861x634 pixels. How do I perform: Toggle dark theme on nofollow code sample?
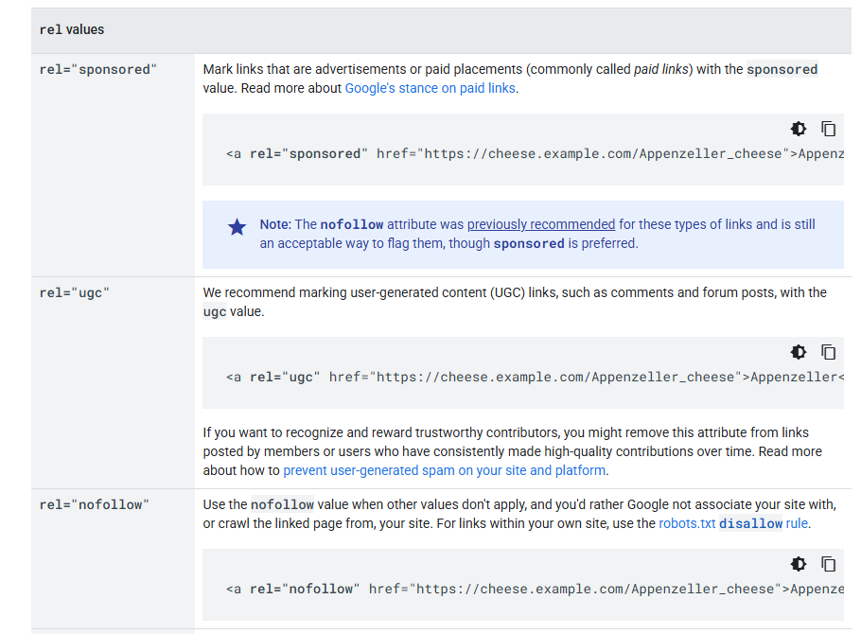tap(799, 564)
